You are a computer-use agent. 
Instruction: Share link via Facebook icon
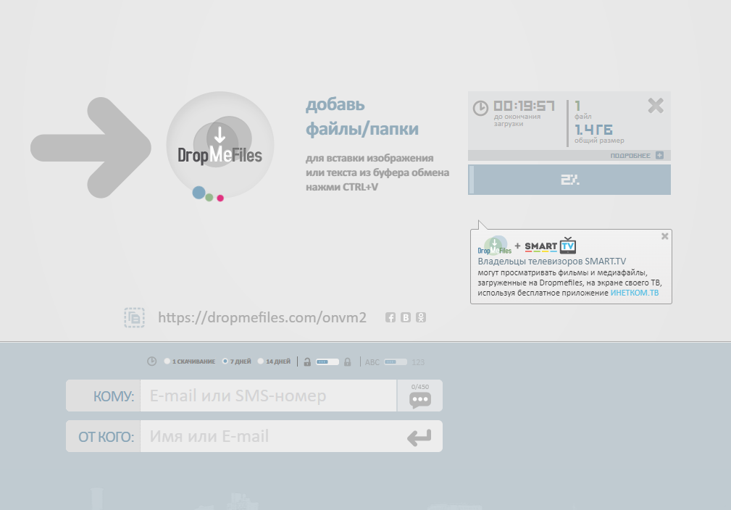coord(390,317)
